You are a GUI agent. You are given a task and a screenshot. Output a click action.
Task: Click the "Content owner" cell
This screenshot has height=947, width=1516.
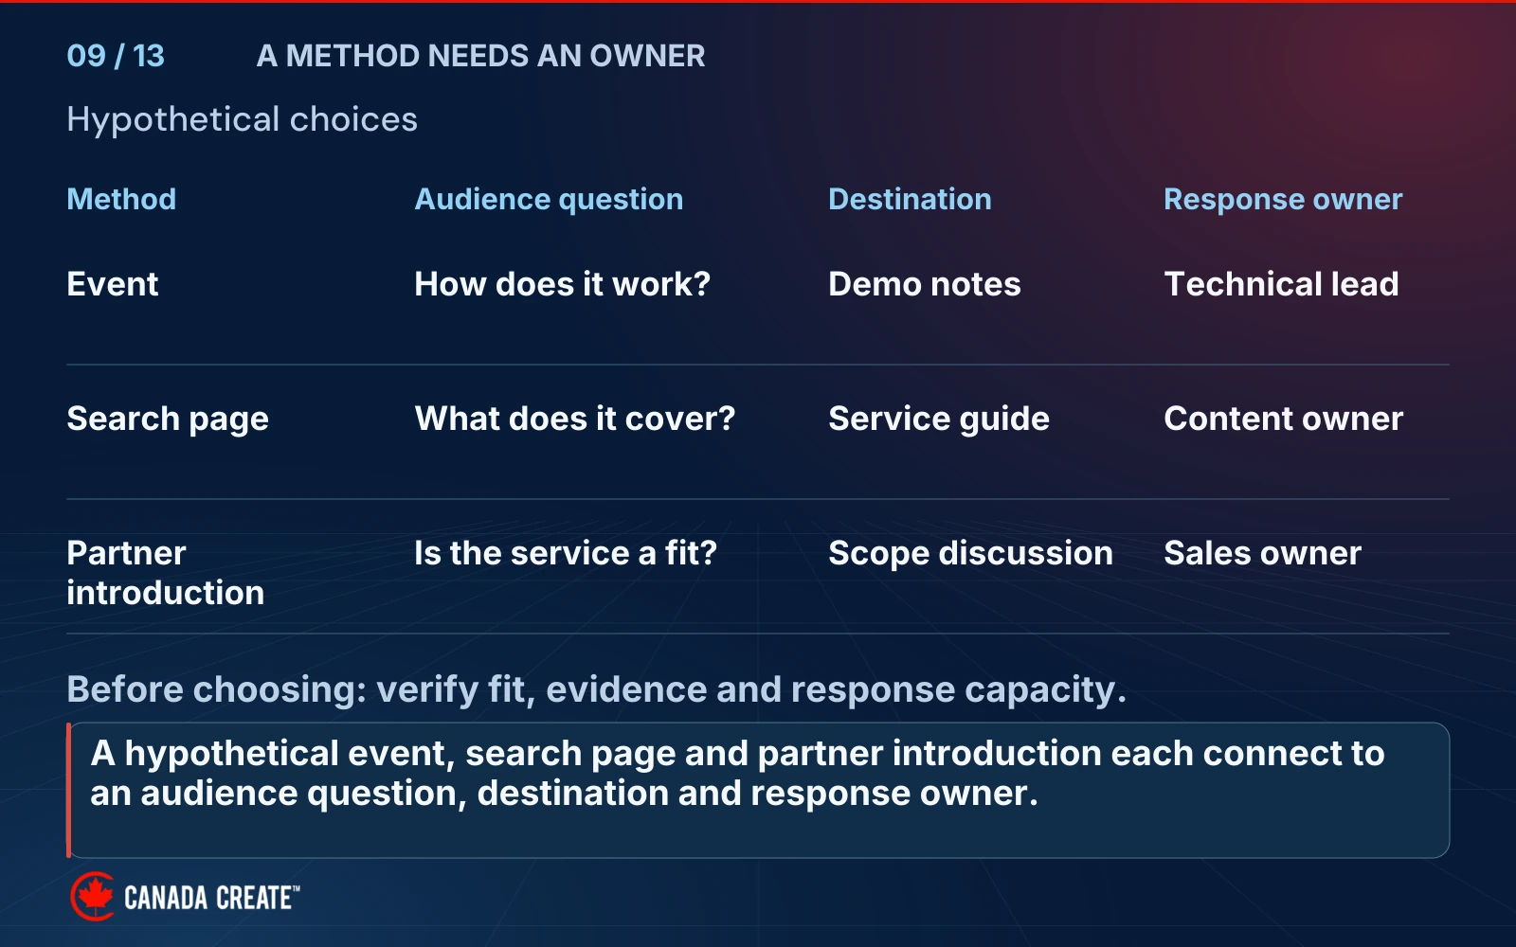(1284, 419)
